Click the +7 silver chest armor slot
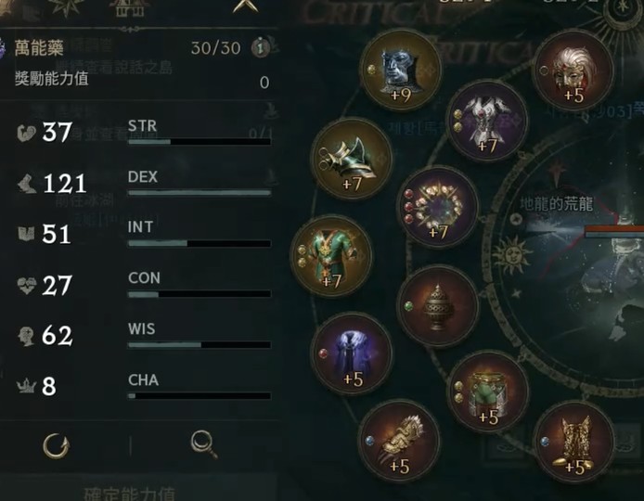Image resolution: width=644 pixels, height=501 pixels. coord(487,121)
